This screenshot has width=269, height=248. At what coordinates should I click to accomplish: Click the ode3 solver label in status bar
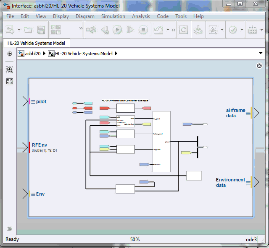(252, 240)
